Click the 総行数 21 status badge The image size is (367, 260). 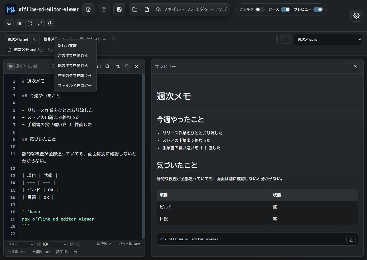[x=105, y=244]
